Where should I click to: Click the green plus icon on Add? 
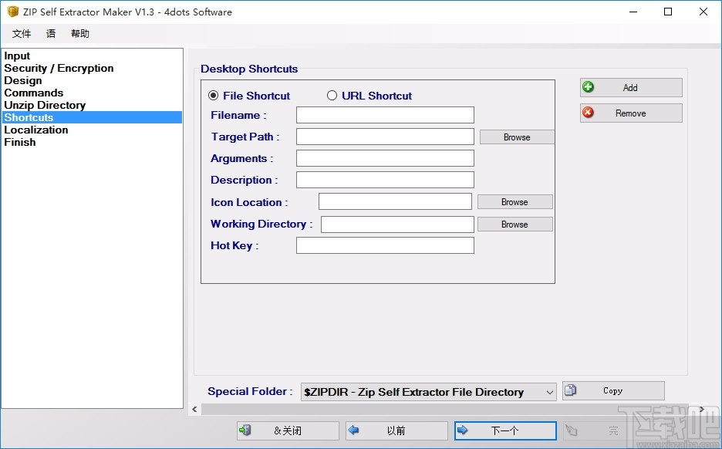588,87
